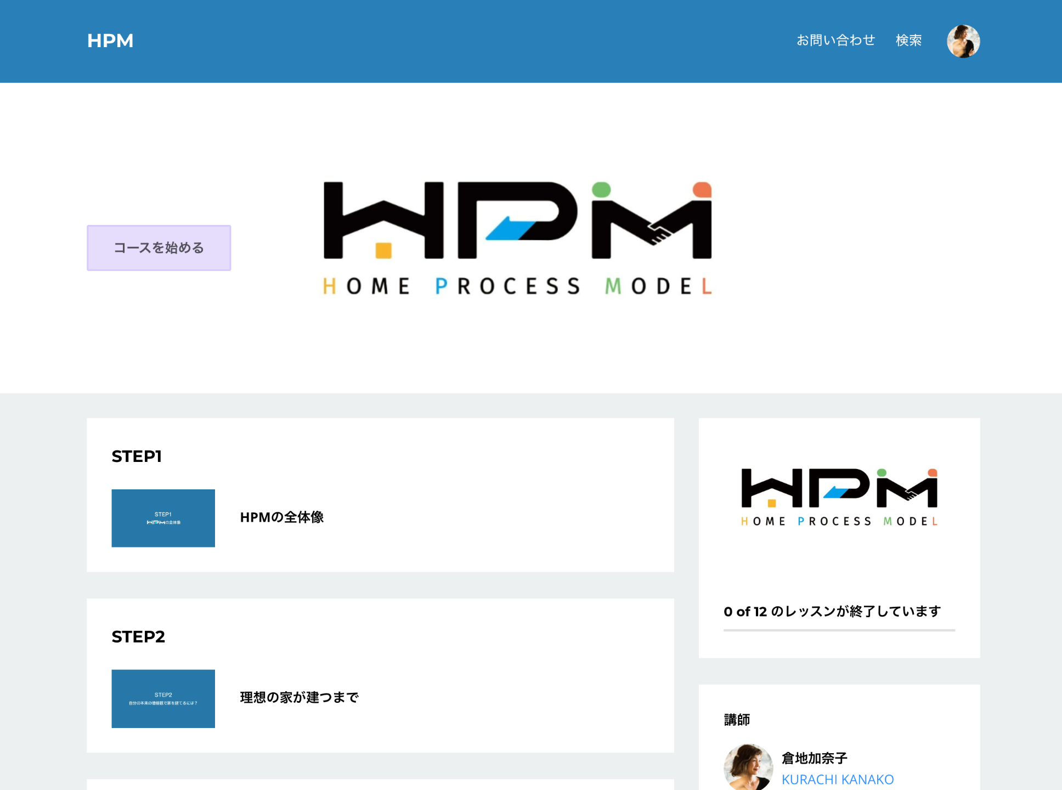Screen dimensions: 1062x790
Task: Click the STEP1 section heading
Action: (x=137, y=456)
